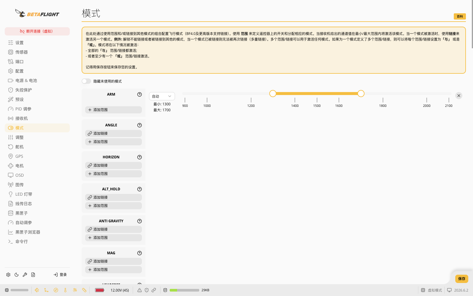This screenshot has width=473, height=296.
Task: Open the 接收机 tab
Action: click(37, 118)
